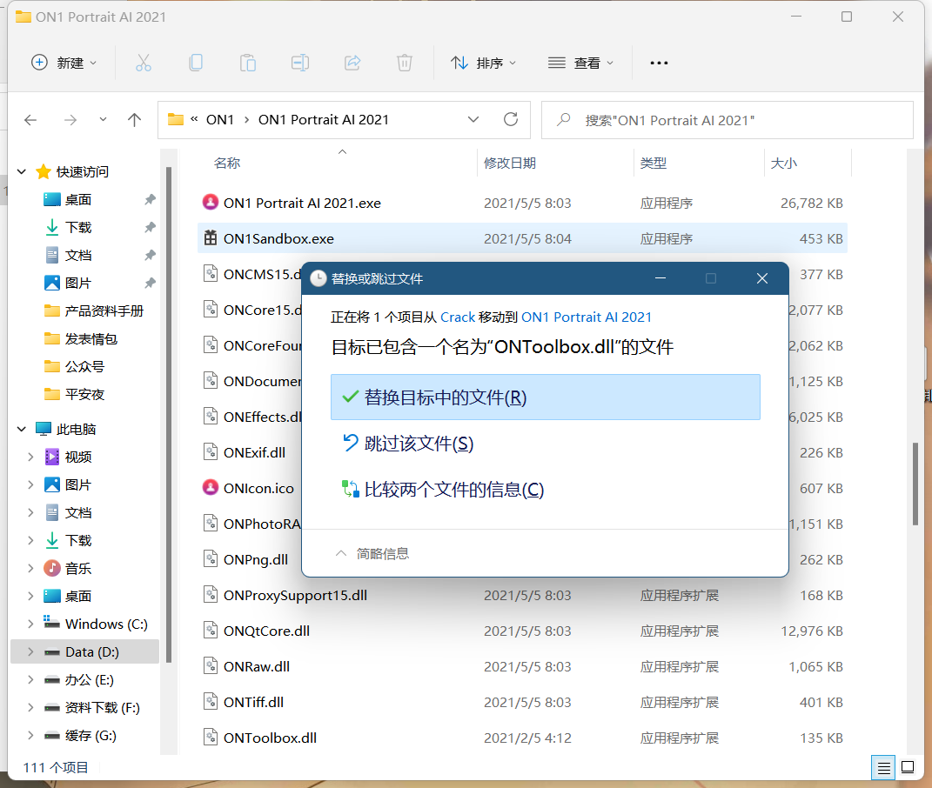Screen dimensions: 932x788
Task: Go back with the left arrow
Action: [30, 120]
